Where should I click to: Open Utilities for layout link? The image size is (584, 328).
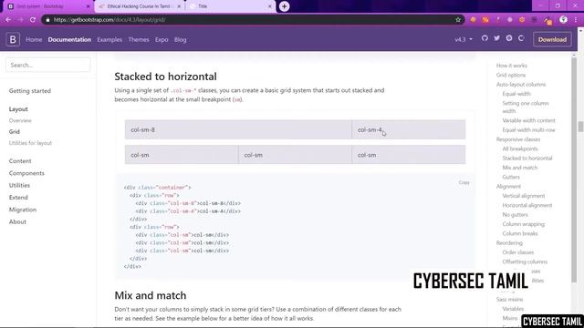(x=30, y=143)
